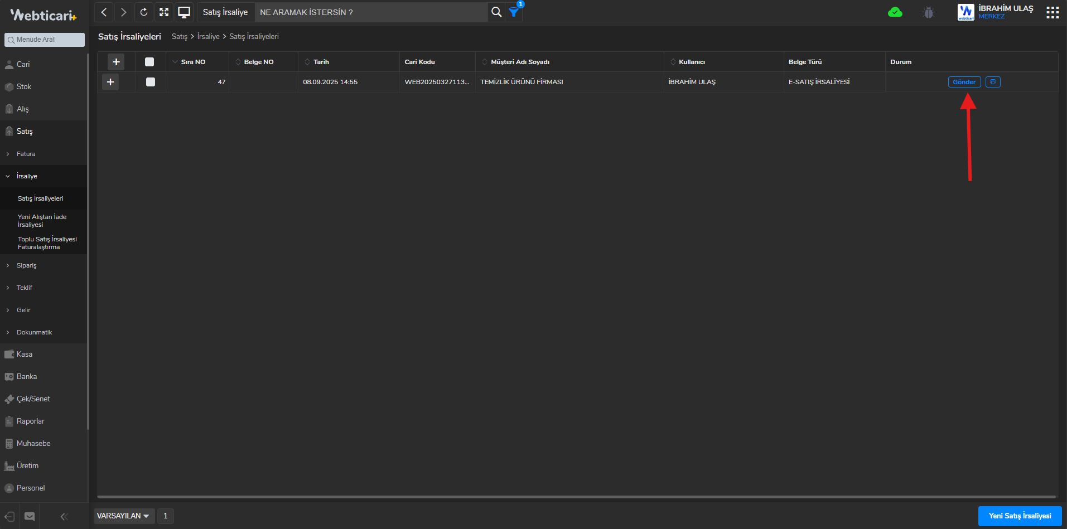Screen dimensions: 1067x529
Task: Open the VARSAYILAN dropdown
Action: tap(123, 516)
